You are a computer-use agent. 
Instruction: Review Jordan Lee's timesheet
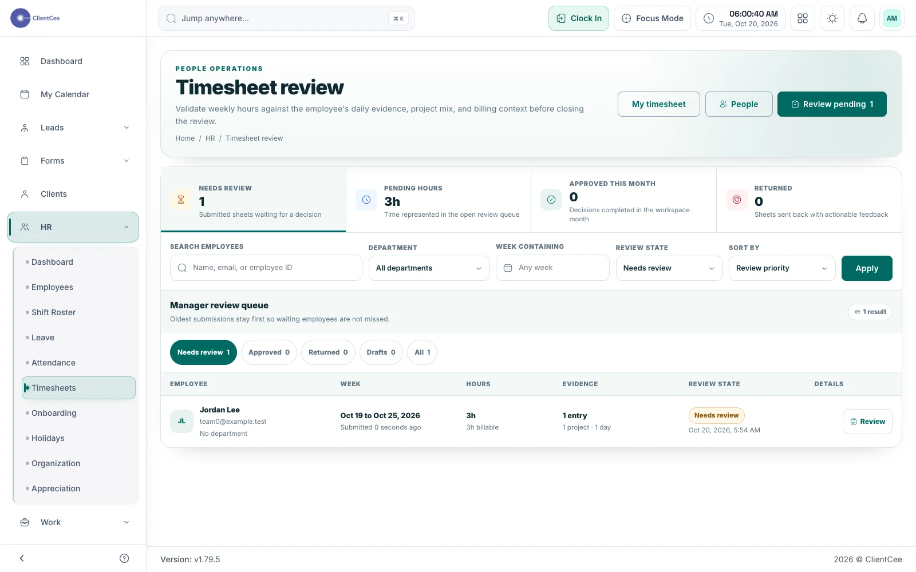(867, 422)
